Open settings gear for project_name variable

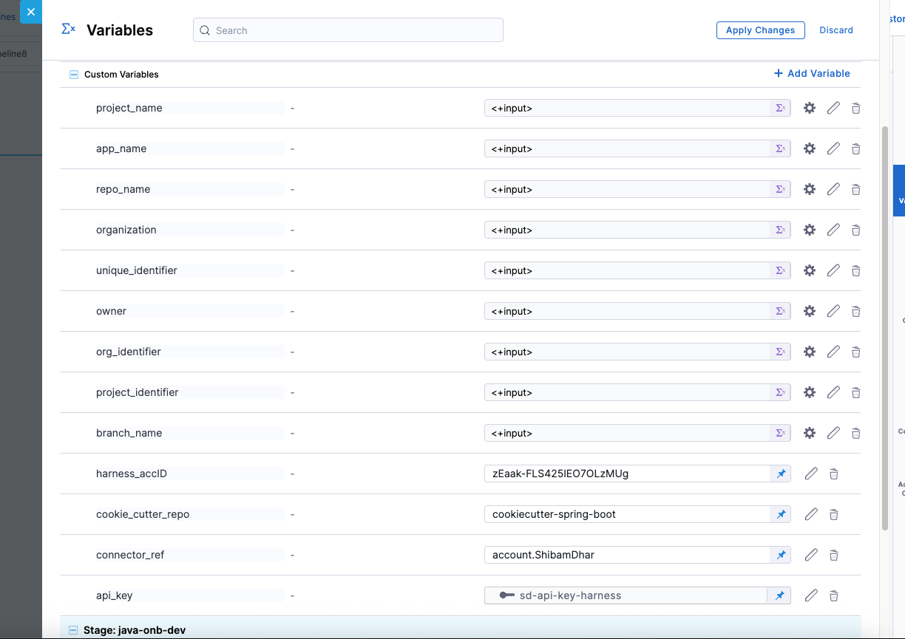810,108
